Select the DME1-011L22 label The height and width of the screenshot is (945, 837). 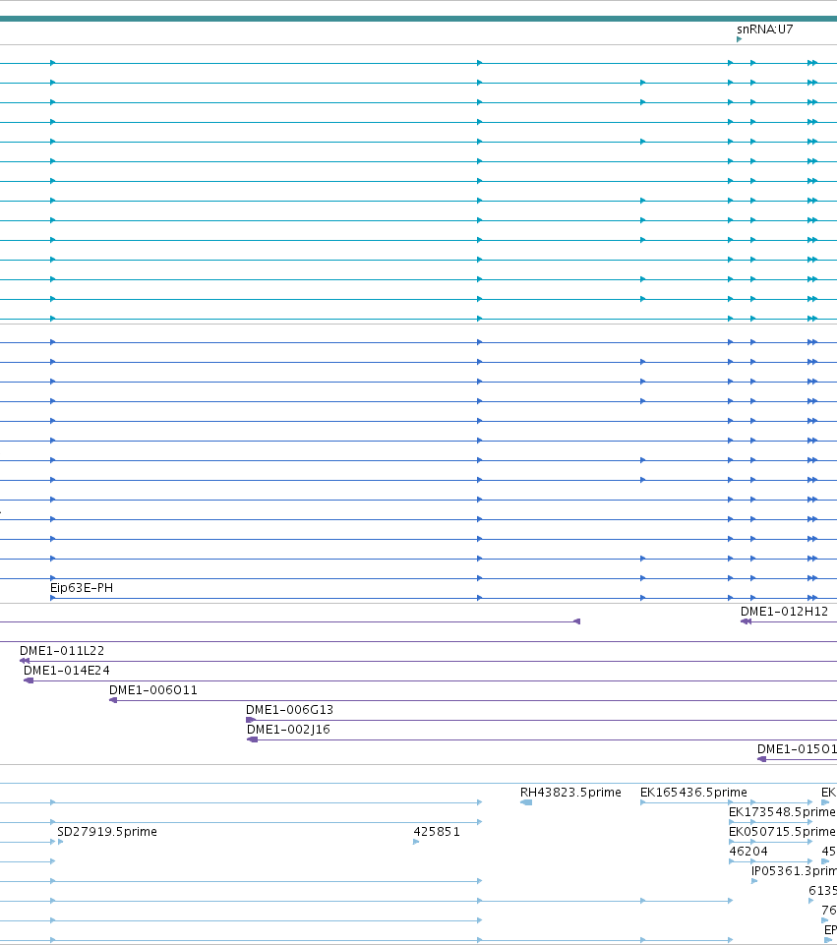(62, 651)
